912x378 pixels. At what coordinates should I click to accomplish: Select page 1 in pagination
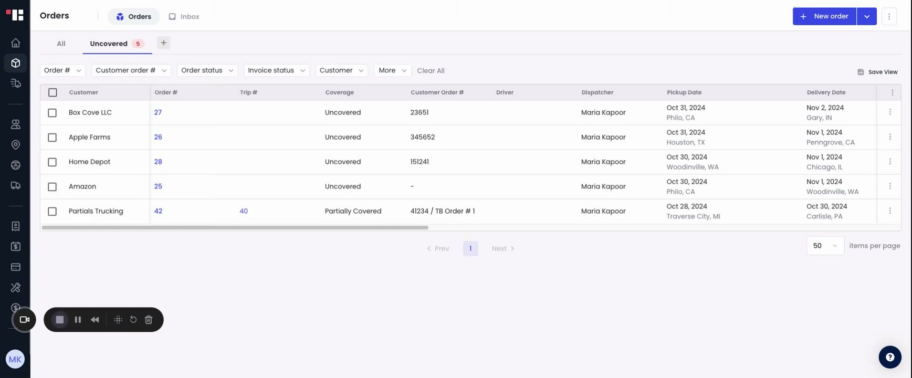pyautogui.click(x=470, y=248)
